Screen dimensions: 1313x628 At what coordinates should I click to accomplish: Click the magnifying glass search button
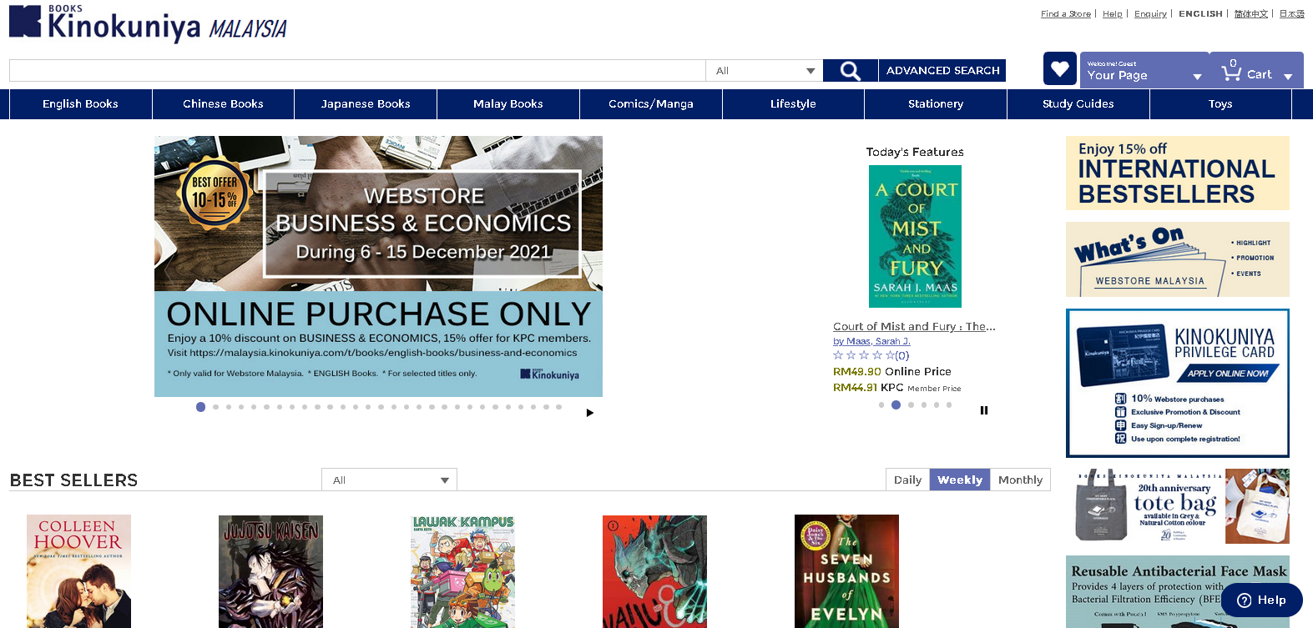[x=850, y=71]
